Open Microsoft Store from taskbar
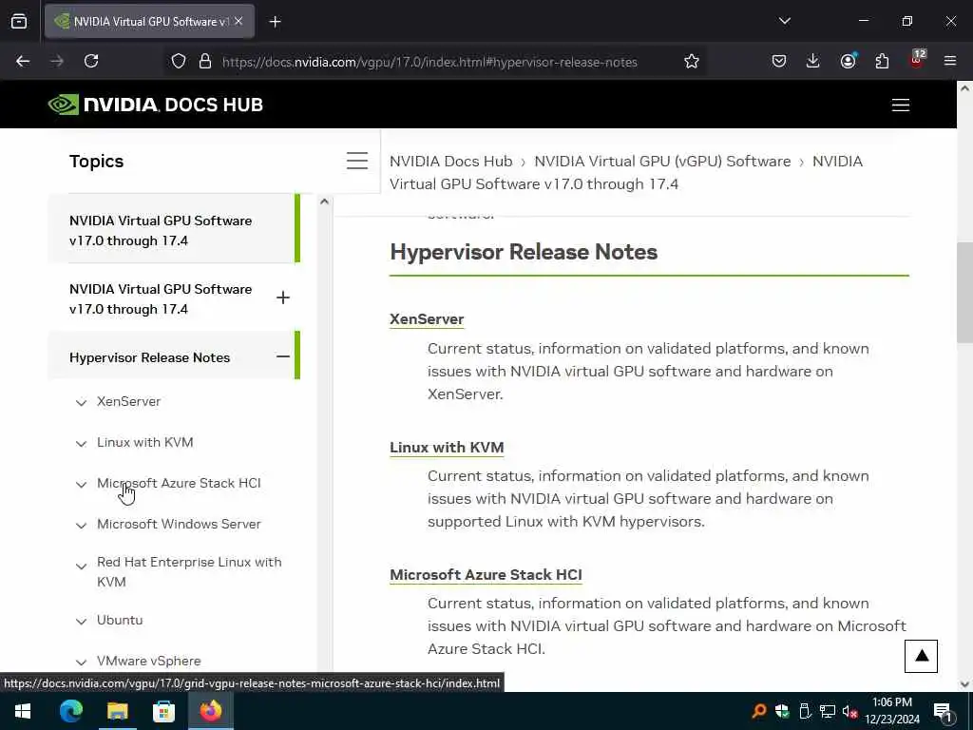 pyautogui.click(x=163, y=711)
